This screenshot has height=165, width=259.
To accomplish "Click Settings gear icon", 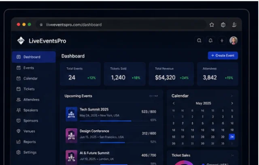I will [19, 152].
